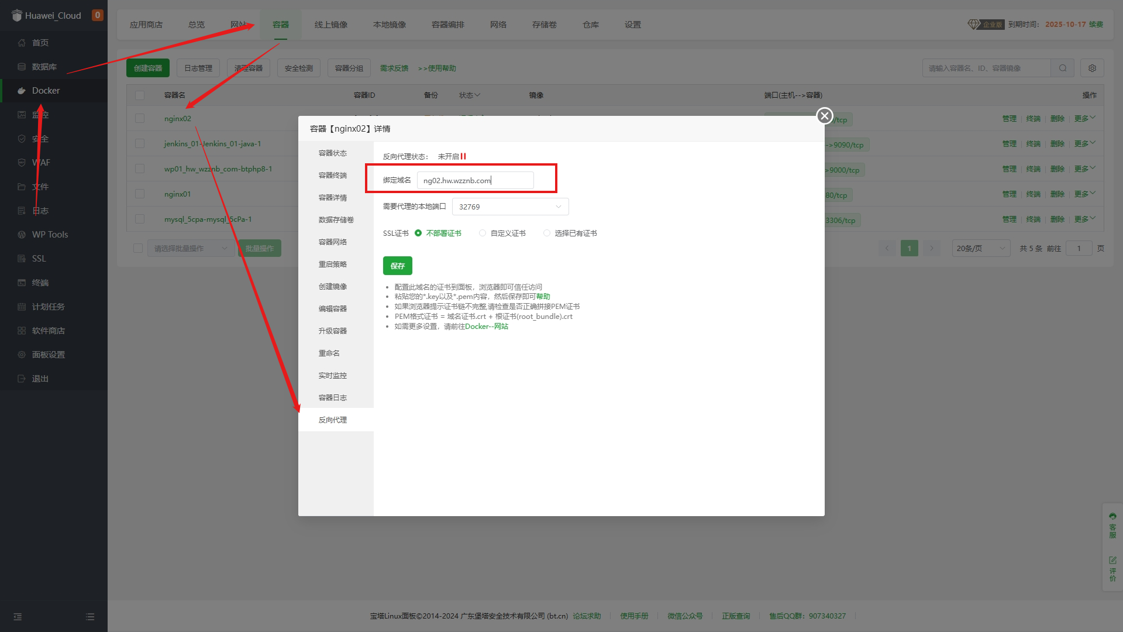Click the 续费 renewal link
The height and width of the screenshot is (632, 1123).
pos(1096,25)
